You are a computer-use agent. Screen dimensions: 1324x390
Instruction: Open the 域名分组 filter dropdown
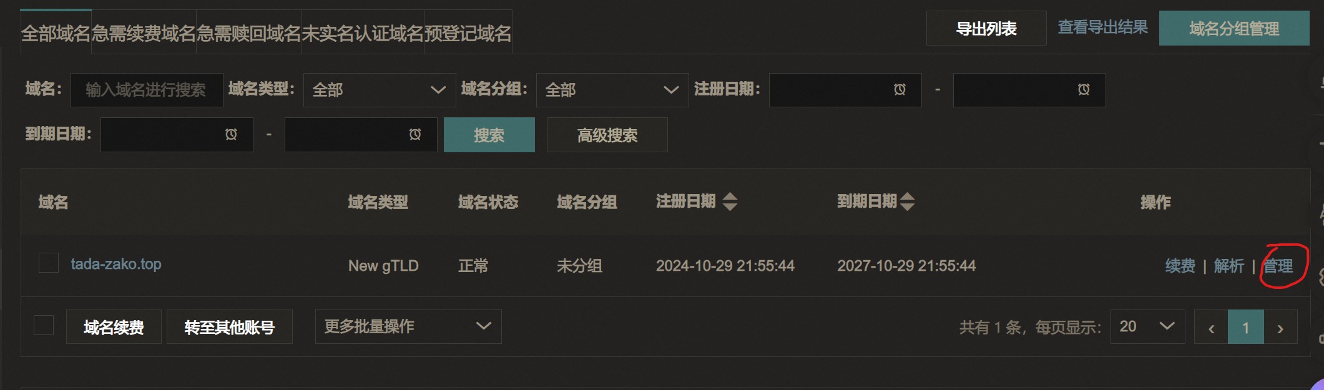click(x=612, y=90)
